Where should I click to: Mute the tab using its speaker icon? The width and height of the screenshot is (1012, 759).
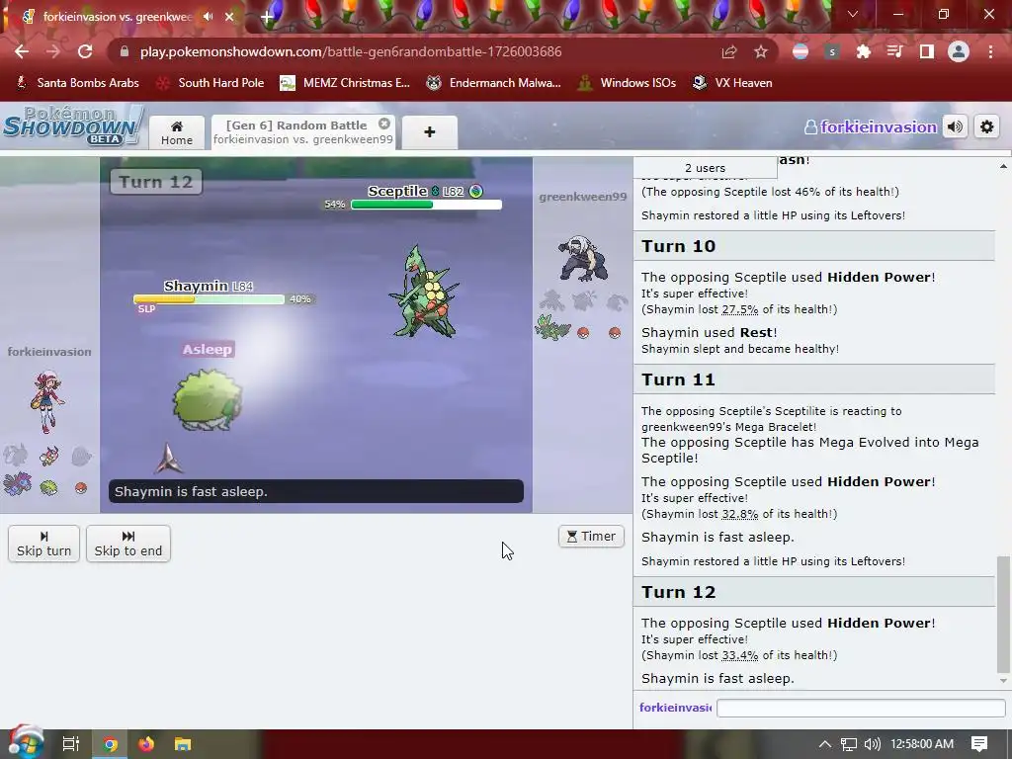[x=208, y=17]
